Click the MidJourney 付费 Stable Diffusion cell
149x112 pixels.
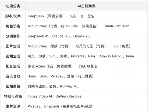pyautogui.click(x=87, y=26)
